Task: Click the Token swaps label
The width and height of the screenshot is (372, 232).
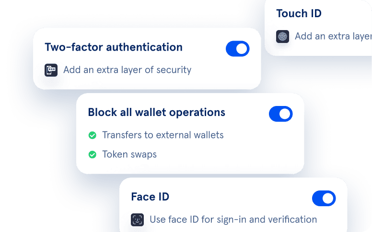Action: pos(129,155)
